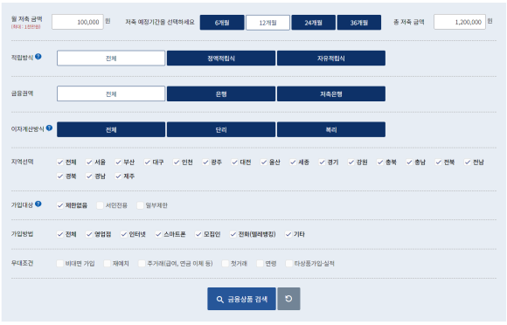Uncheck 제한없음 under 가입대상

pyautogui.click(x=60, y=205)
